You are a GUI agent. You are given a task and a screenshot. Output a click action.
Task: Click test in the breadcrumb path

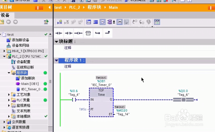58,7
